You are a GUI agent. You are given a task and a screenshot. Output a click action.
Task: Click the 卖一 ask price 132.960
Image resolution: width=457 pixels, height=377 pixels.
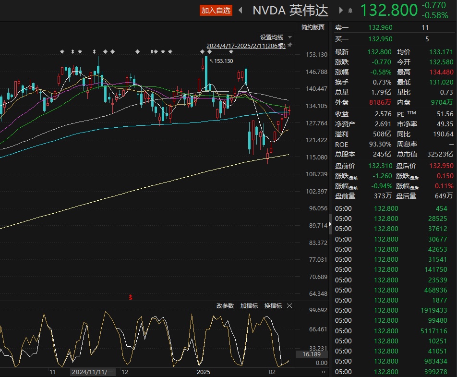(x=380, y=27)
